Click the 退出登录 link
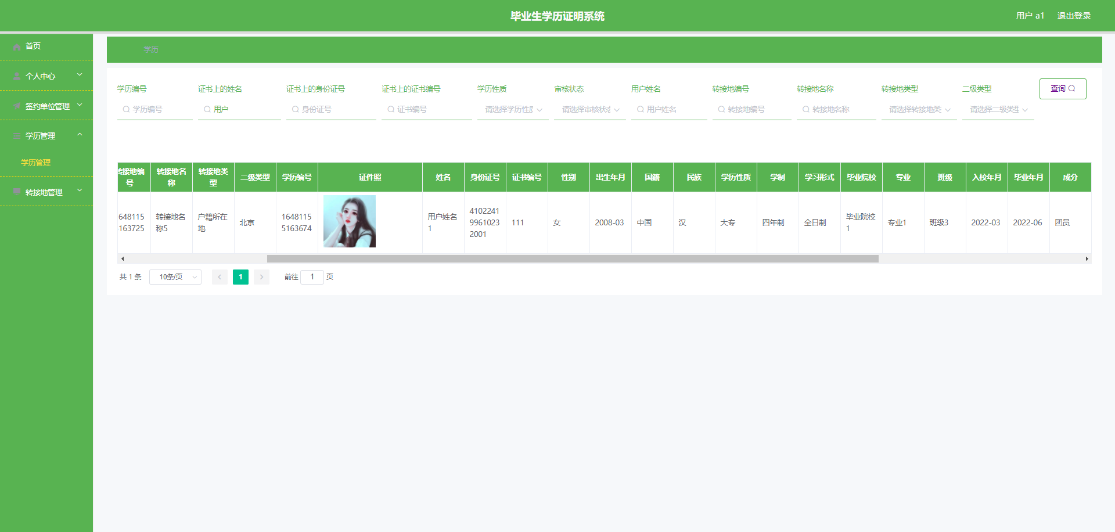 1074,16
